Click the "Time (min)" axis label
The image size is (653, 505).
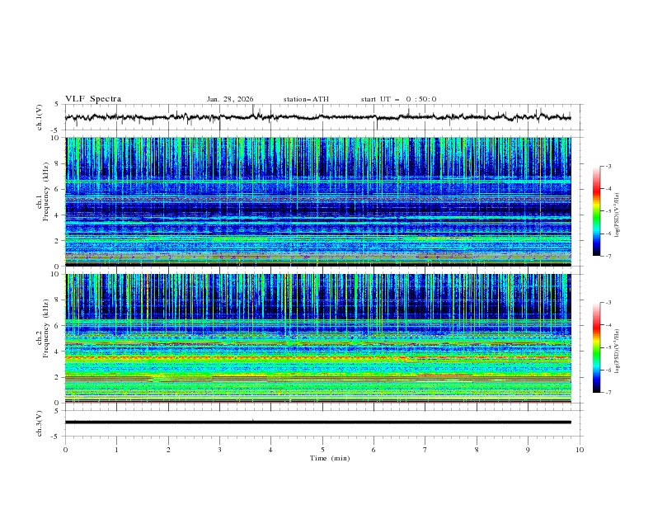coord(330,458)
